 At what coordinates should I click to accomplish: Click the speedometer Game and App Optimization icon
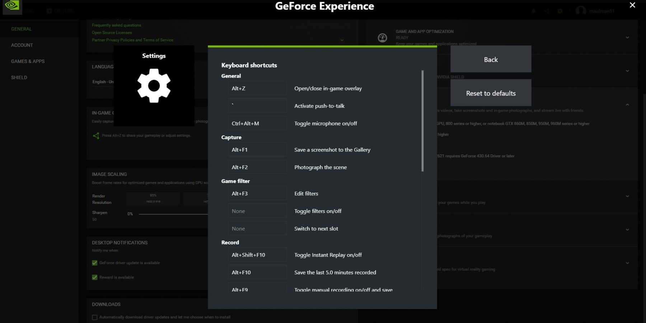tap(383, 37)
